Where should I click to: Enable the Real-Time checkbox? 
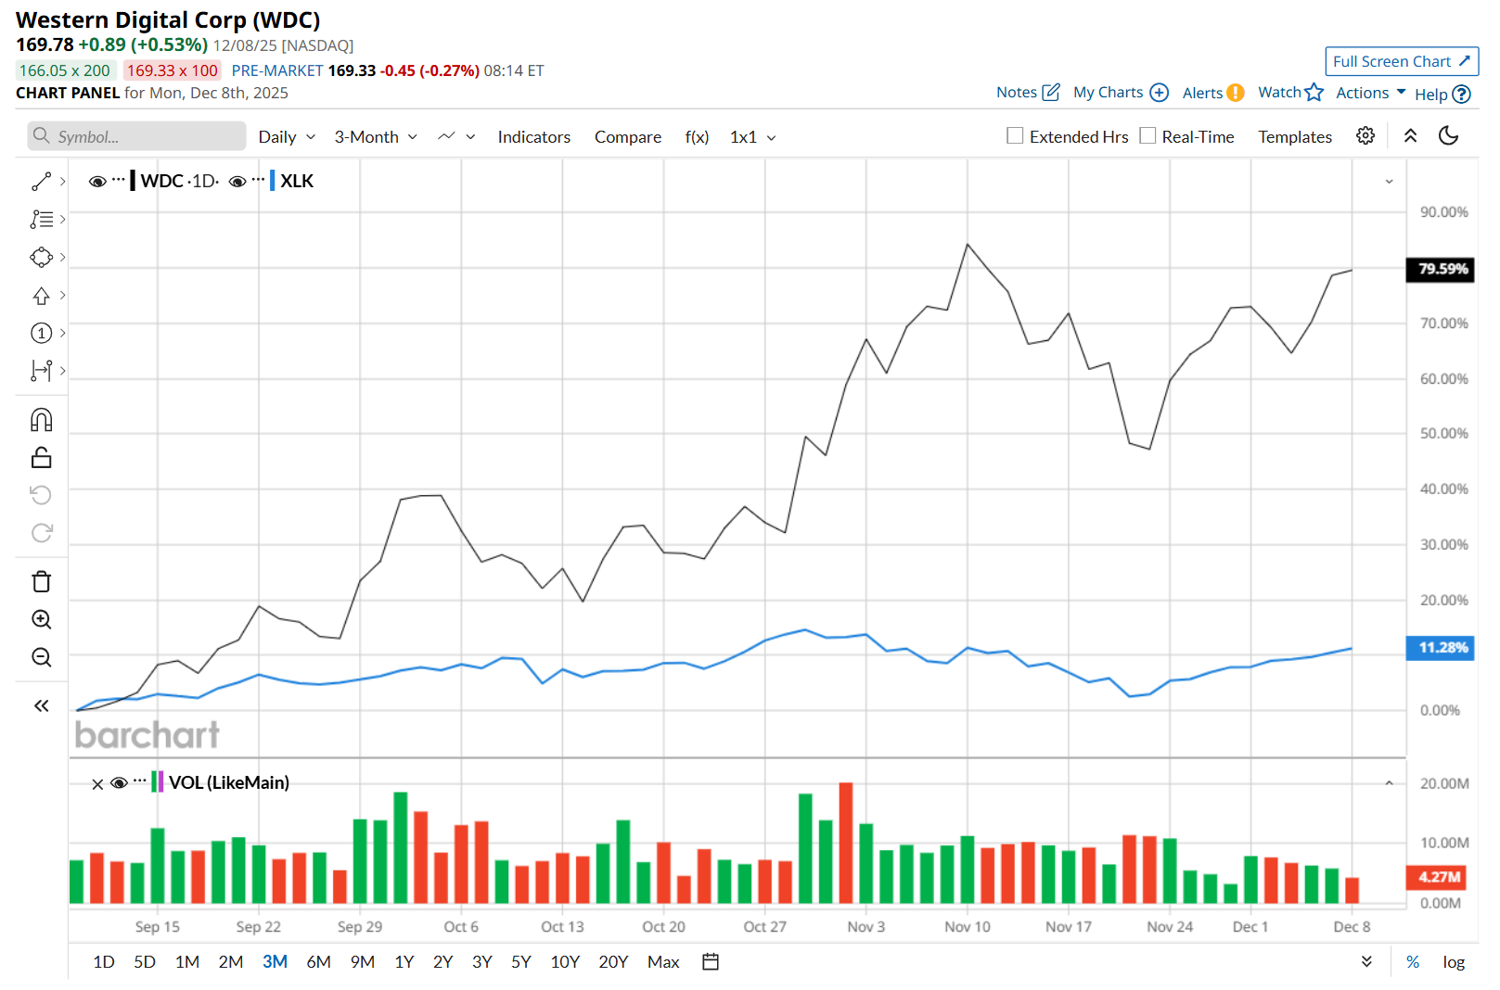coord(1147,135)
